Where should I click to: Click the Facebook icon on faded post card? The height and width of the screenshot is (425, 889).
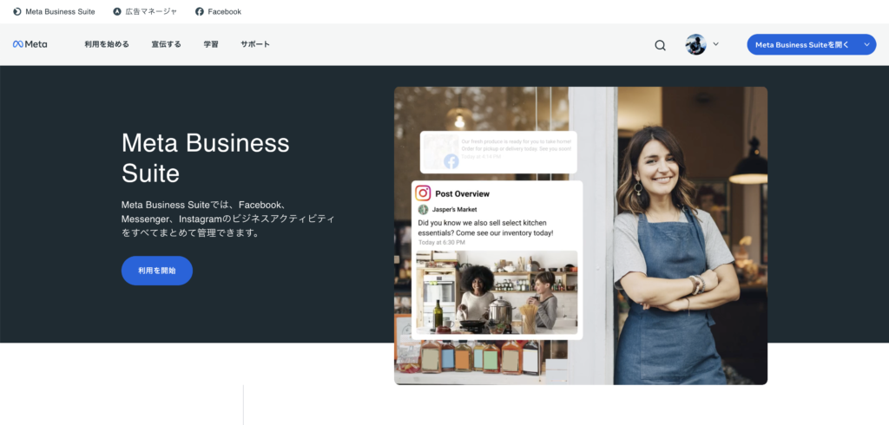(451, 161)
